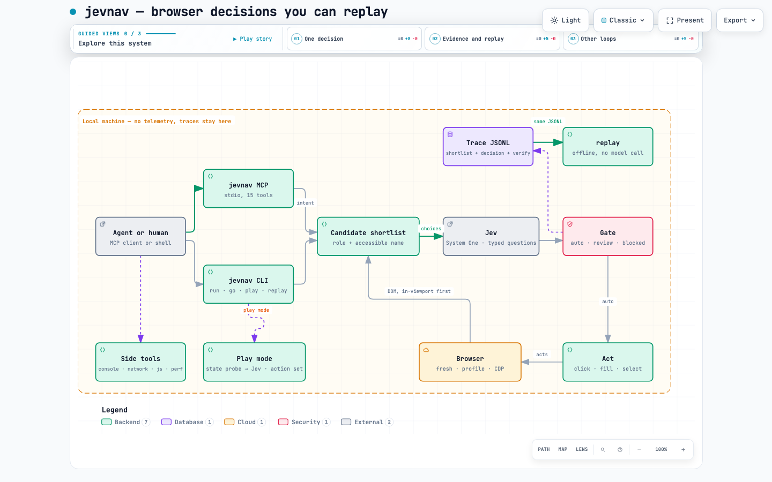Image resolution: width=772 pixels, height=482 pixels.
Task: Click the "Local machine" group label
Action: coord(157,122)
